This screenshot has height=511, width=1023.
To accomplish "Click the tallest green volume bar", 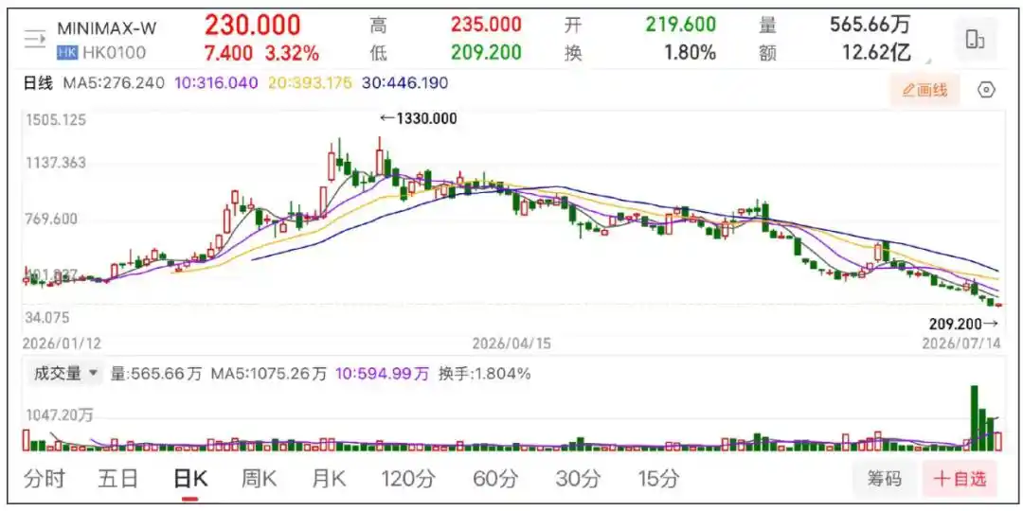I will (x=974, y=418).
